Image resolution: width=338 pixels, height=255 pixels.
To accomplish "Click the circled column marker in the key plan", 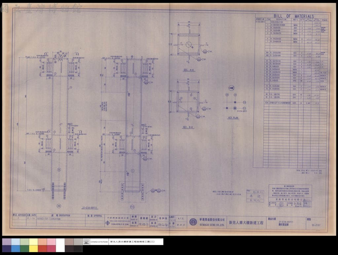I will (235, 108).
